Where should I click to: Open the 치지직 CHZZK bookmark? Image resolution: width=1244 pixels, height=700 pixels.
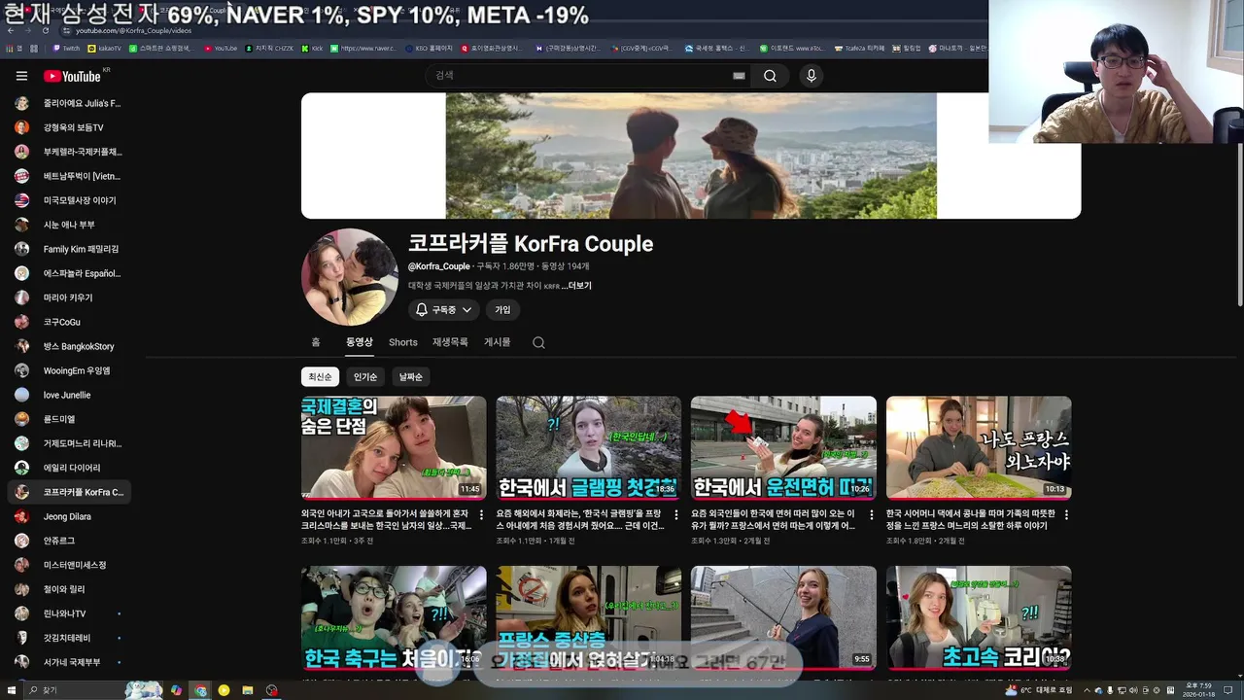tap(270, 48)
